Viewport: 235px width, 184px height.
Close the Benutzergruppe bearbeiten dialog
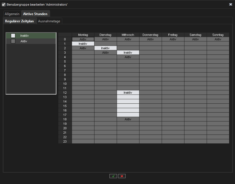[x=231, y=4]
